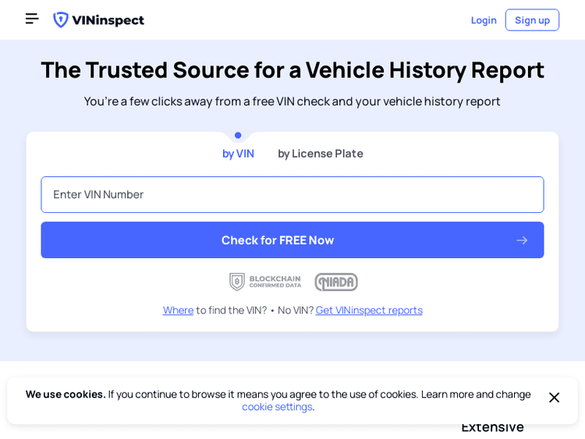Screen dimensions: 585x439
Task: Open the Login page
Action: click(x=484, y=20)
